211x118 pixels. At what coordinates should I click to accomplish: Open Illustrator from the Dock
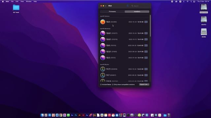[x=79, y=115]
